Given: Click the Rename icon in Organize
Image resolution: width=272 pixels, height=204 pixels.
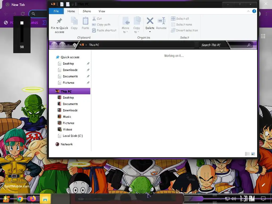Looking at the screenshot, I should [x=161, y=21].
